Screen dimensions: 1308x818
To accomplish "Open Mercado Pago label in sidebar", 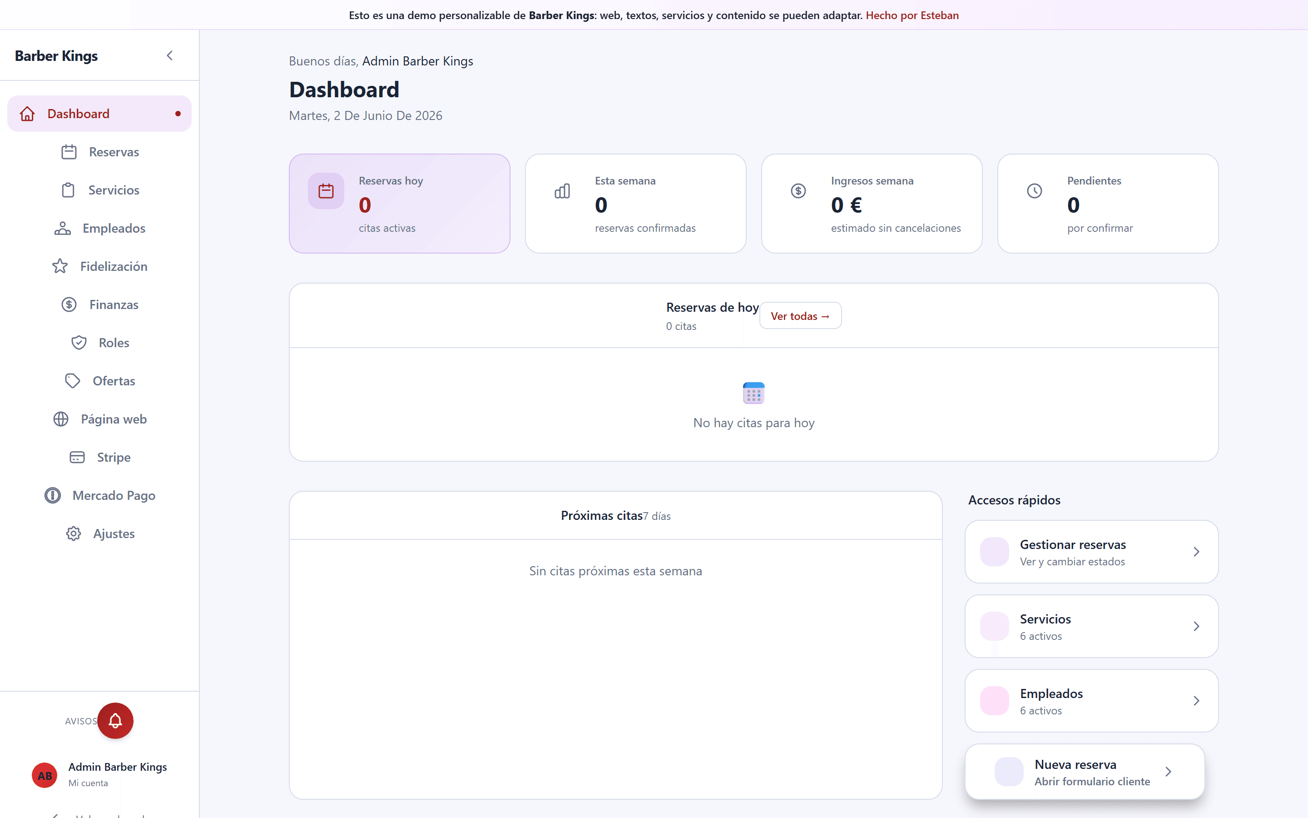I will pos(114,495).
